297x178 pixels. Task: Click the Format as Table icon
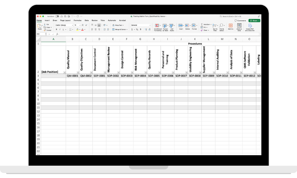[x=165, y=26]
